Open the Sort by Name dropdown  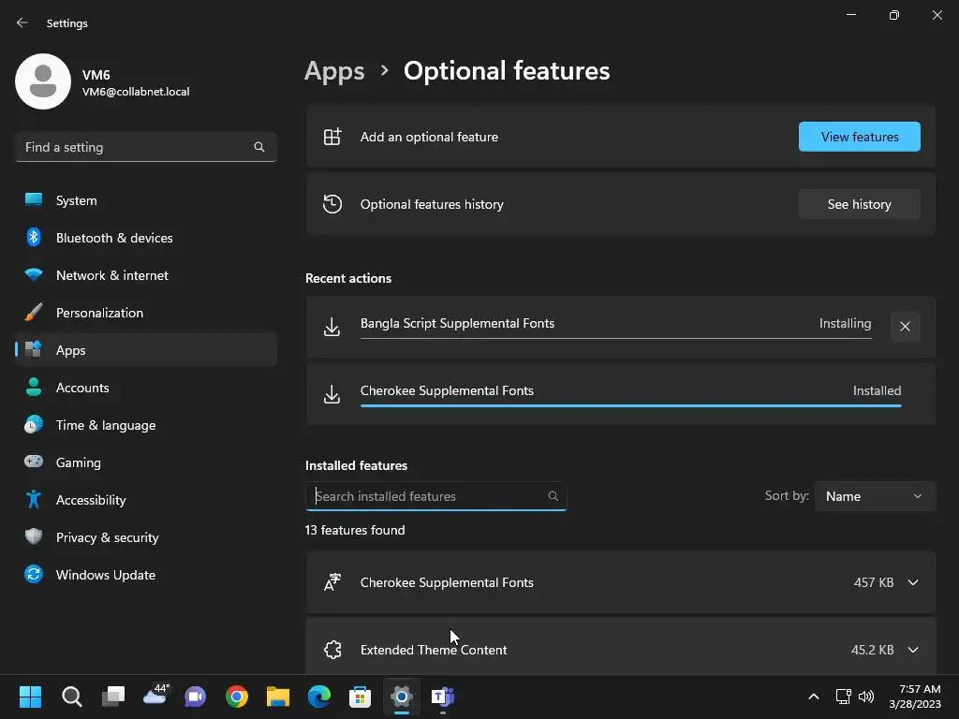click(874, 496)
